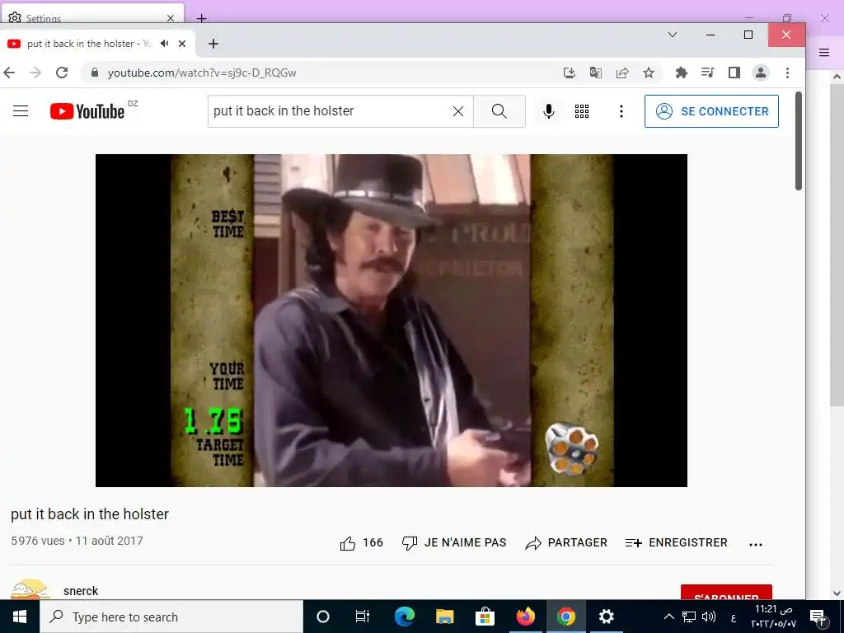The height and width of the screenshot is (633, 844).
Task: Click the video player to pause
Action: pos(392,321)
